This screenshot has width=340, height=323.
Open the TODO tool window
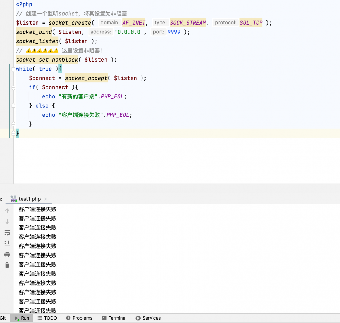pyautogui.click(x=47, y=318)
